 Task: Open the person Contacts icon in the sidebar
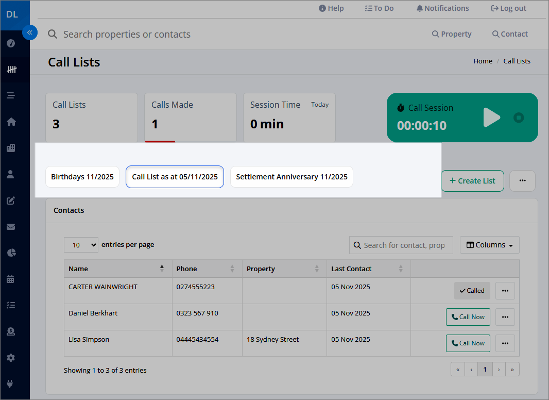click(x=10, y=174)
